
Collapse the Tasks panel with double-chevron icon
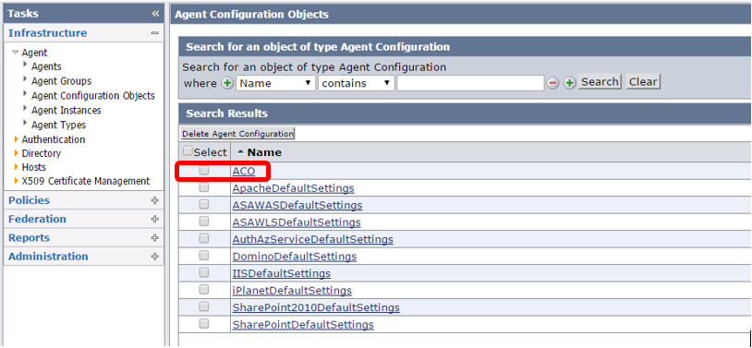pyautogui.click(x=155, y=14)
